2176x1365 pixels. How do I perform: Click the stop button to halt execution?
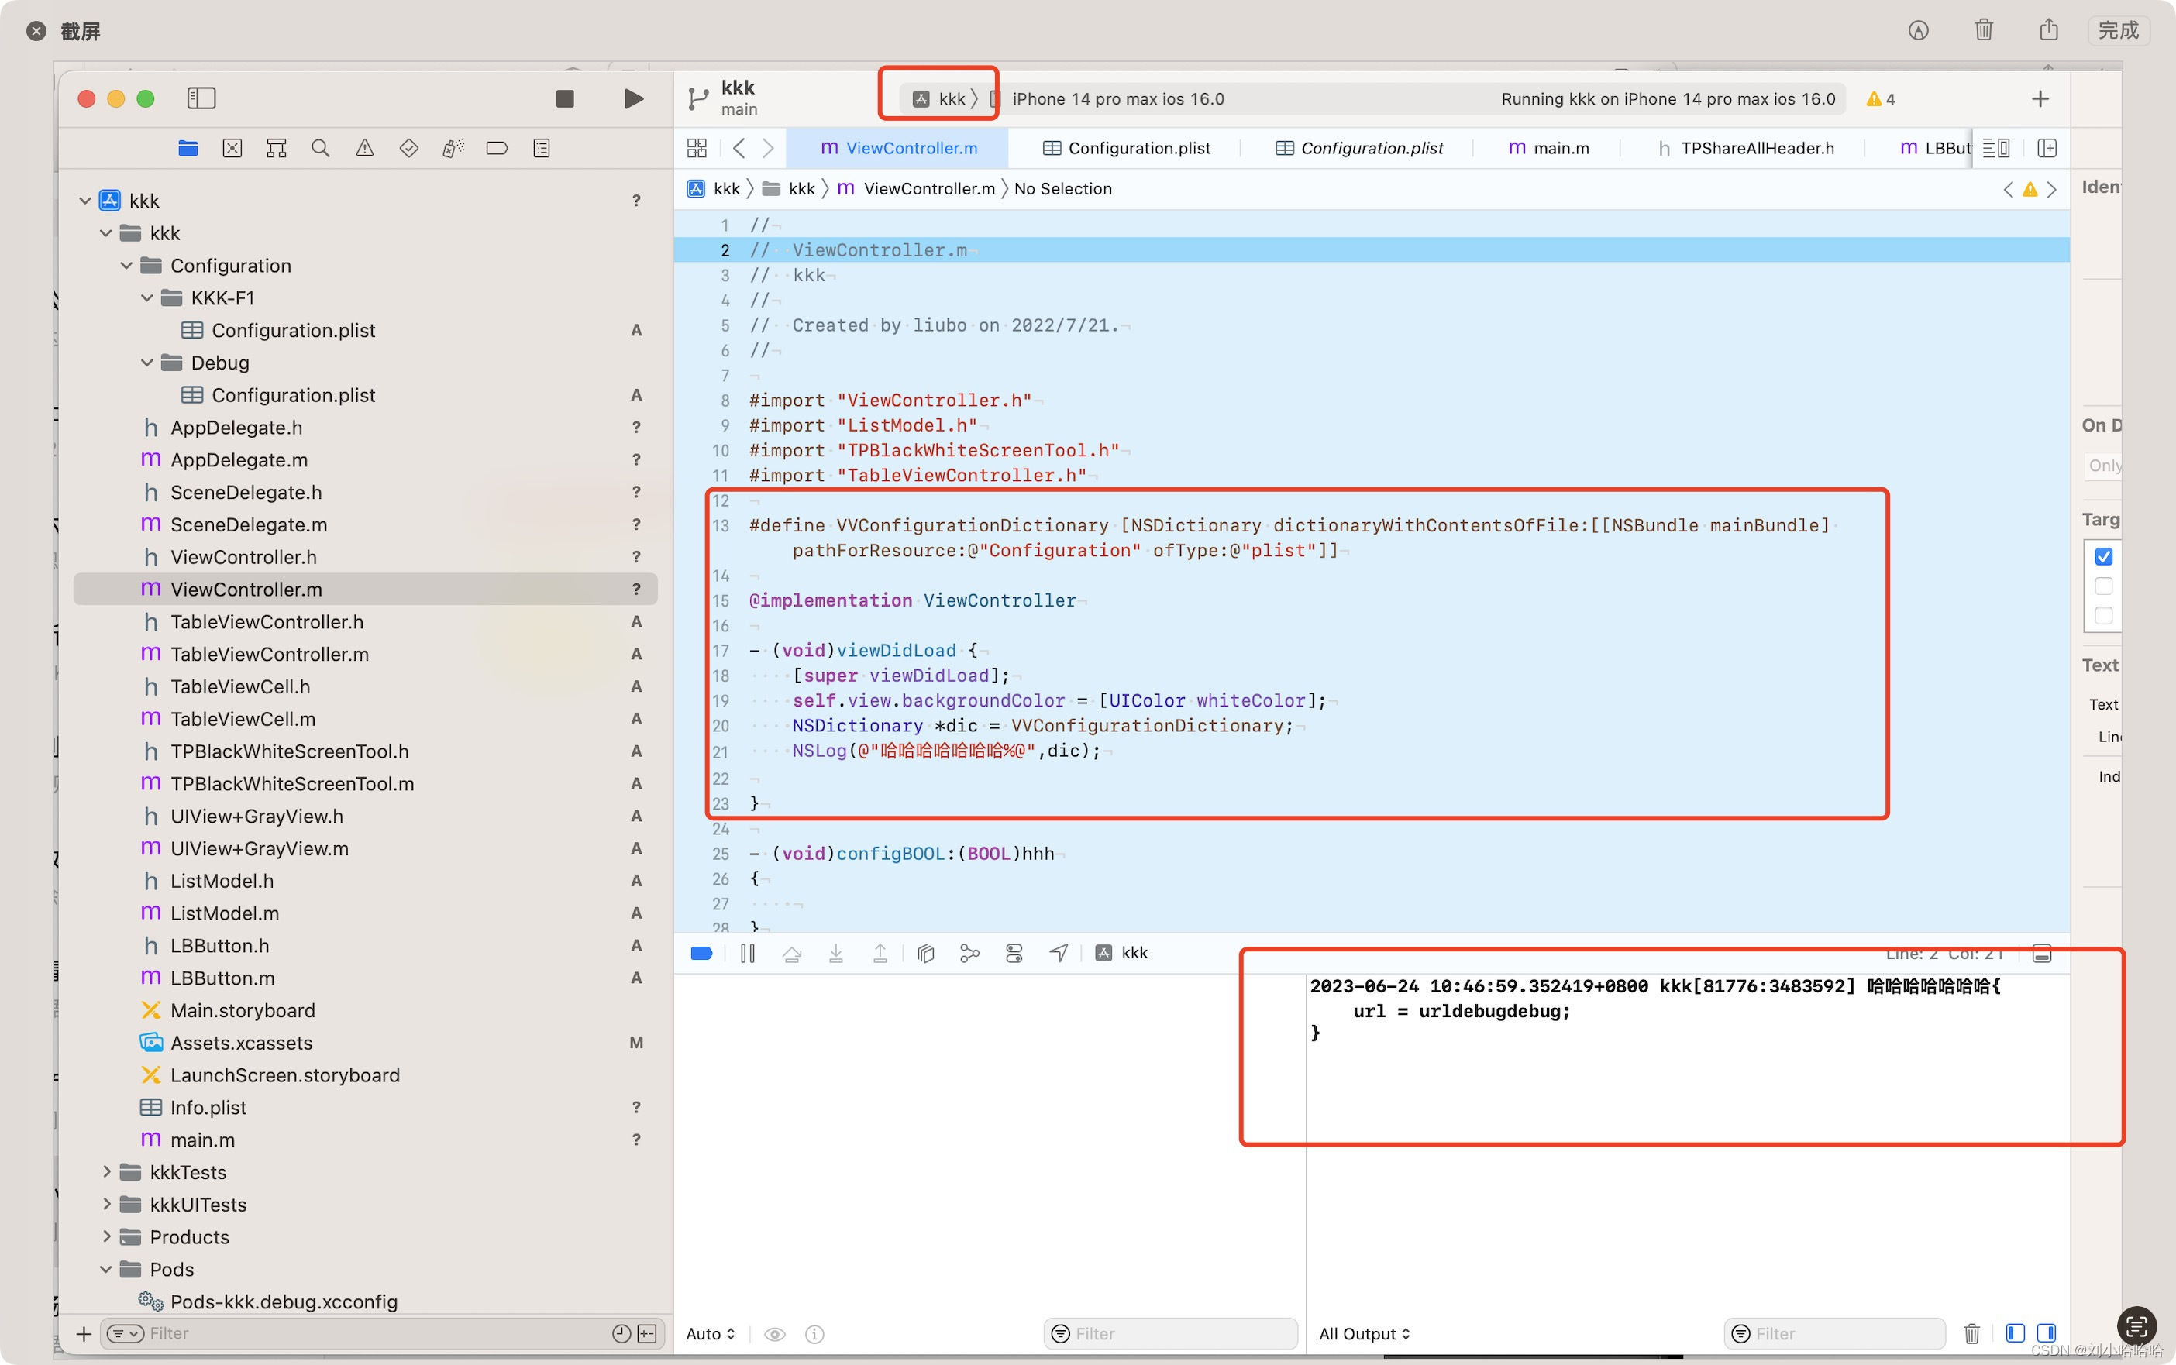[x=564, y=98]
